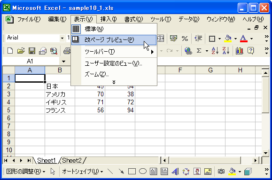This screenshot has width=272, height=180.
Task: Go to last sheet tab button
Action: (29, 161)
